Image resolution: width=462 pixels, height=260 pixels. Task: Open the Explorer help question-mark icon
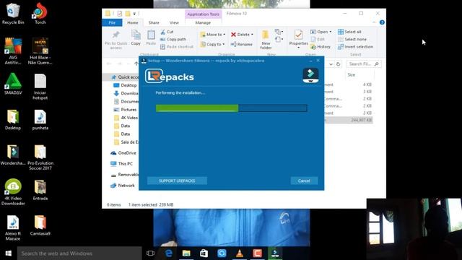point(382,22)
